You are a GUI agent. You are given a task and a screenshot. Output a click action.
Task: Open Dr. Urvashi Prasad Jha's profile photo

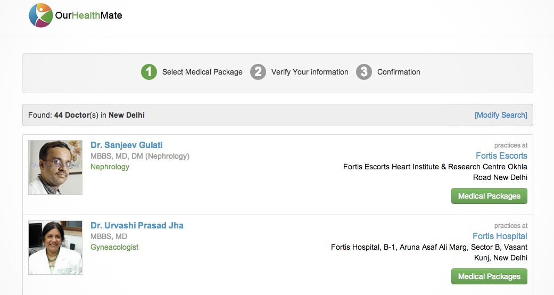[55, 248]
